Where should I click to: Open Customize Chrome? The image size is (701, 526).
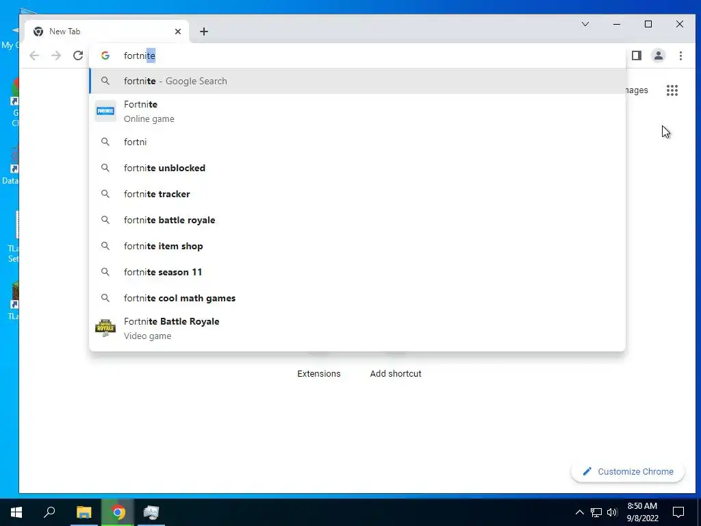pos(628,471)
